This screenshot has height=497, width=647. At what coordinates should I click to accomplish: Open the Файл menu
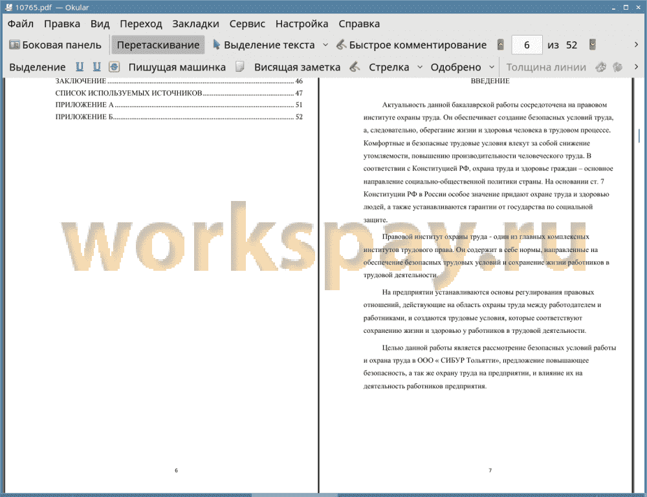[x=21, y=24]
